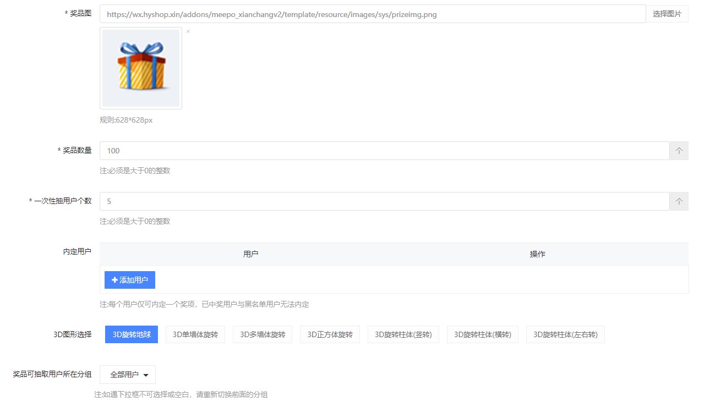The height and width of the screenshot is (407, 721).
Task: Click the 一次性抽用户个数 input field
Action: tap(384, 201)
